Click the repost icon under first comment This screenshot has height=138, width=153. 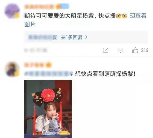coord(106,50)
